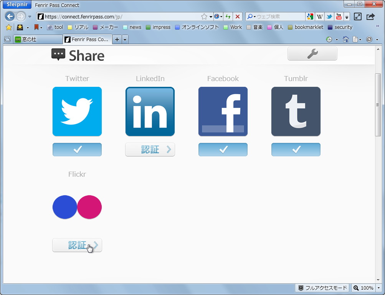Click the scroll down arrow
The image size is (385, 295).
click(x=378, y=280)
